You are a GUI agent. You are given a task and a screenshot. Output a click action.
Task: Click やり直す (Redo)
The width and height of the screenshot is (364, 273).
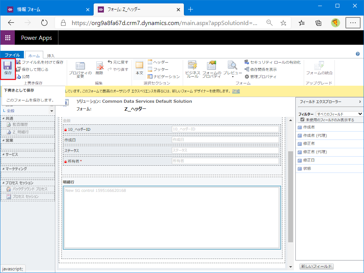[118, 69]
